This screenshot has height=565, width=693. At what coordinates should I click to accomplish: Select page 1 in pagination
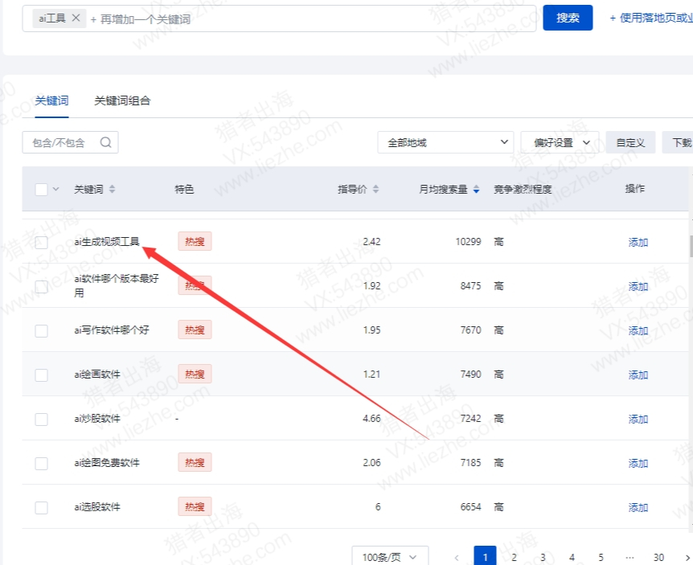pos(486,557)
